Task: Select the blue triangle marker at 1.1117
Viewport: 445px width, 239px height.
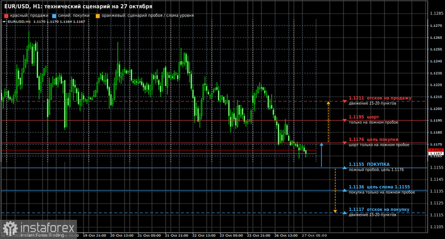Action: pyautogui.click(x=345, y=212)
